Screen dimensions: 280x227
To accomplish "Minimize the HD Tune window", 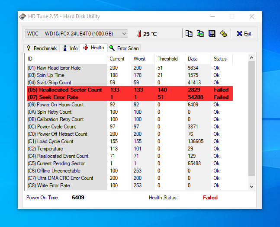I will coord(212,16).
